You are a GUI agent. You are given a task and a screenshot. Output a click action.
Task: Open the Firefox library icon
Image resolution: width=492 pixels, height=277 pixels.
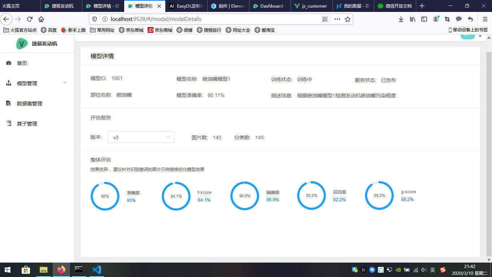pos(413,19)
